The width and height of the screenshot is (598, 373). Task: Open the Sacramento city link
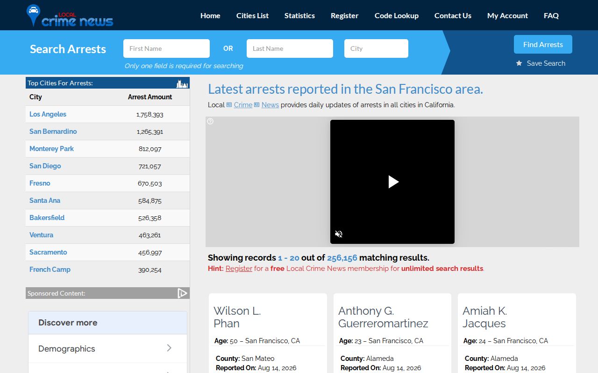pyautogui.click(x=48, y=252)
